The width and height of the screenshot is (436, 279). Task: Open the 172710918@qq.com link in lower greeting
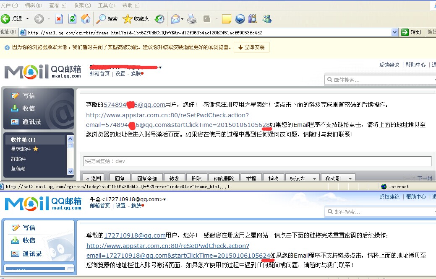[x=135, y=235]
